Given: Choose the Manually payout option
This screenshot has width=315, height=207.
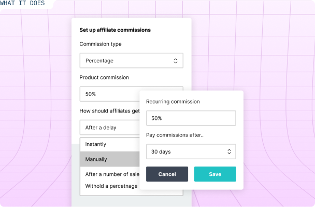Looking at the screenshot, I should [110, 159].
